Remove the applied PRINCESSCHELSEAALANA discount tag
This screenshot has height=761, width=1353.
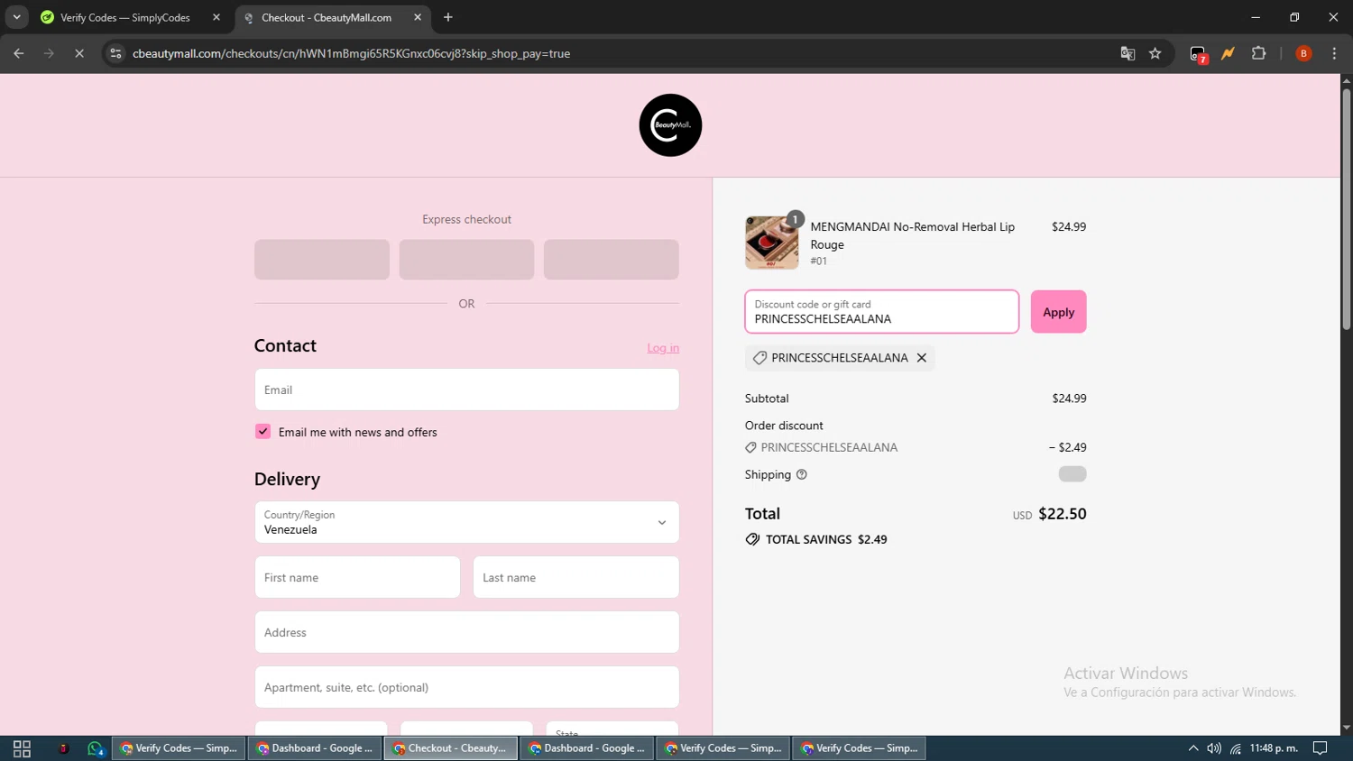(x=922, y=358)
